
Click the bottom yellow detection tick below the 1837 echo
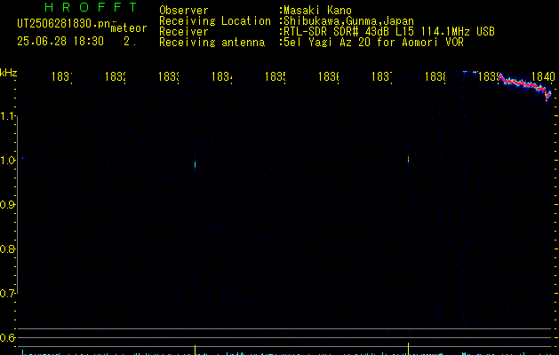pyautogui.click(x=408, y=349)
